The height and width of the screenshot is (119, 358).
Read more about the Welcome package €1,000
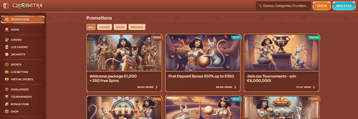click(x=147, y=87)
